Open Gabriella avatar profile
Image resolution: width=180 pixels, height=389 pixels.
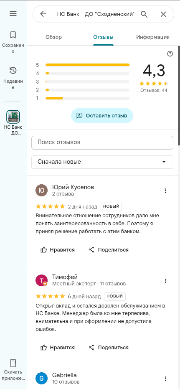[x=42, y=378]
